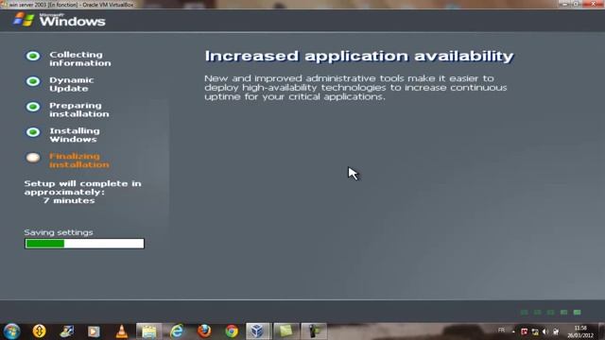Open the Windows Start orb
Image resolution: width=605 pixels, height=340 pixels.
point(11,331)
